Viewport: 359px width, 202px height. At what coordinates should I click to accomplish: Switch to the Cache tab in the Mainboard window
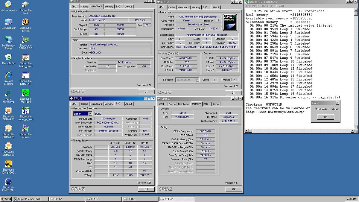point(84,6)
